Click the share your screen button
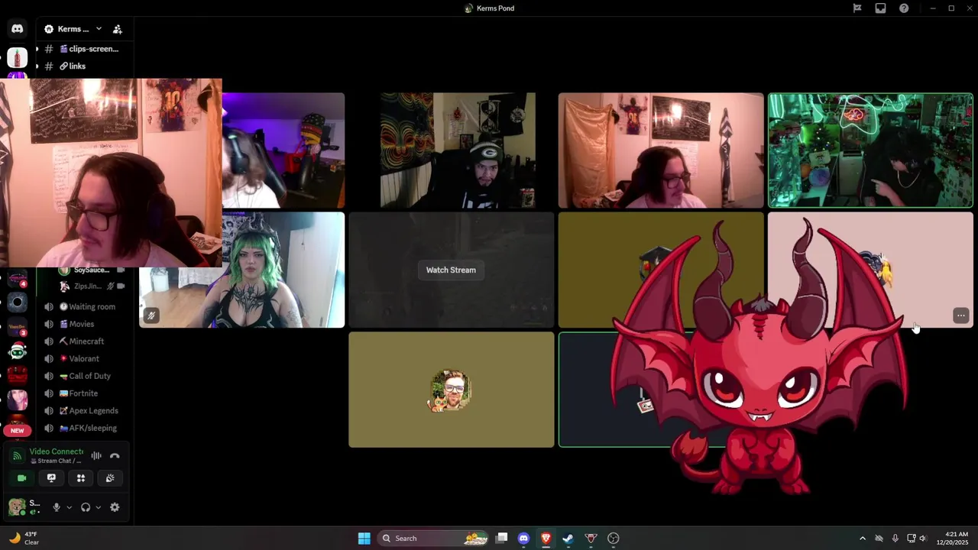The height and width of the screenshot is (550, 978). pos(51,478)
